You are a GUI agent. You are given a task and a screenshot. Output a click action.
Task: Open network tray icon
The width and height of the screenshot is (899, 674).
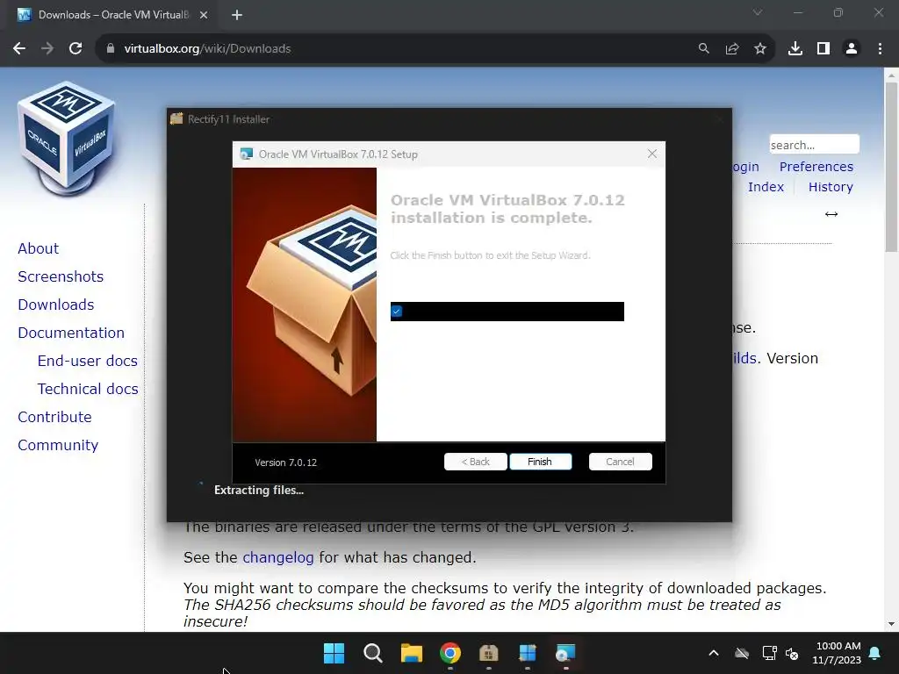tap(769, 653)
